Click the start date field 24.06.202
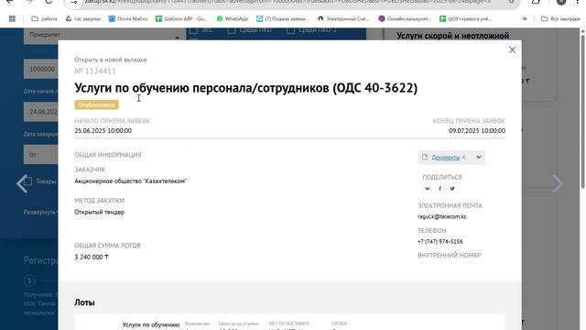Viewport: 586px width, 330px height. coord(40,112)
